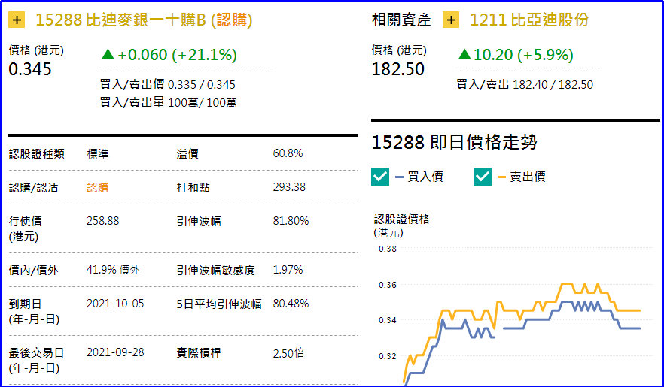Click the last trading date 2021-09-28
This screenshot has height=387, width=664.
[115, 352]
